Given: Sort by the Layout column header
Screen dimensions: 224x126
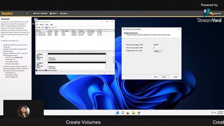Looking at the screenshot, I should point(51,31).
